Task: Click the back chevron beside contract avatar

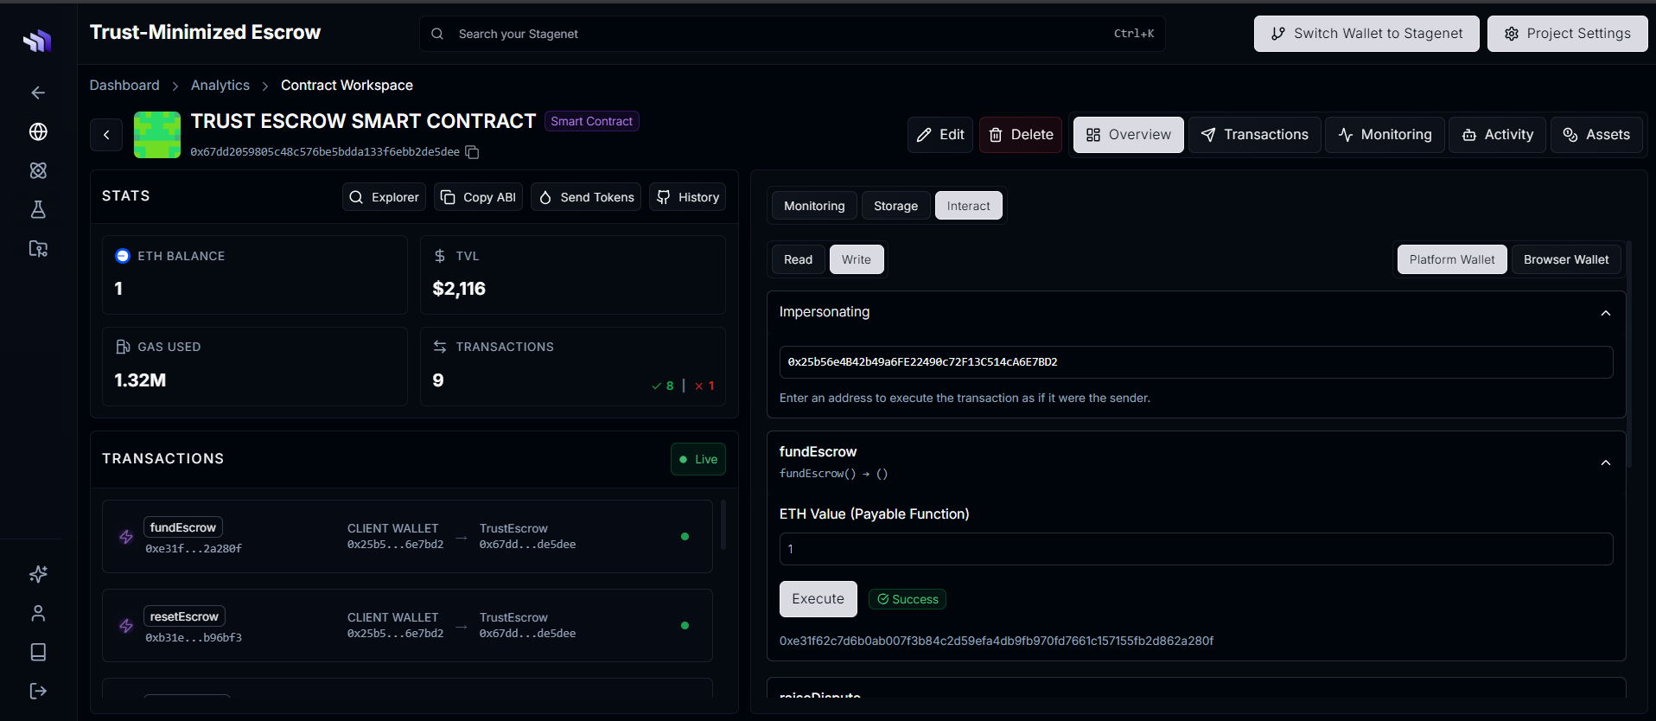Action: (106, 135)
